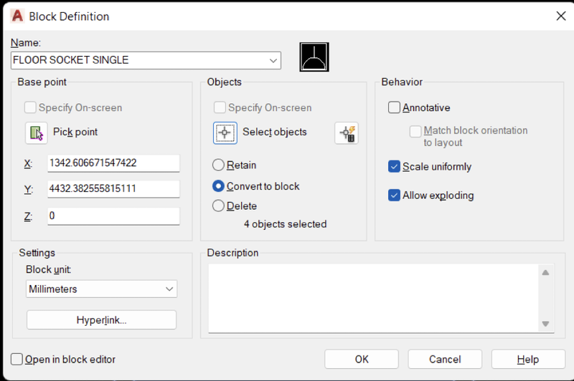574x381 pixels.
Task: Check Open in block editor
Action: click(x=17, y=359)
